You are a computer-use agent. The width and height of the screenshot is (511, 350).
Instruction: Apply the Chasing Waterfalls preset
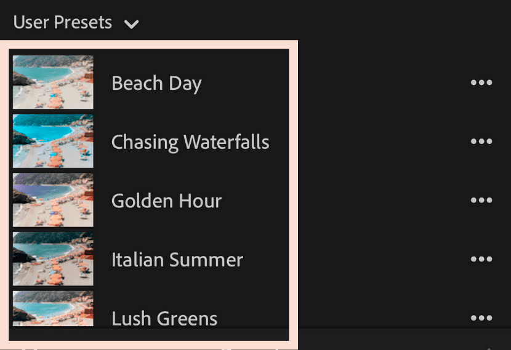190,142
